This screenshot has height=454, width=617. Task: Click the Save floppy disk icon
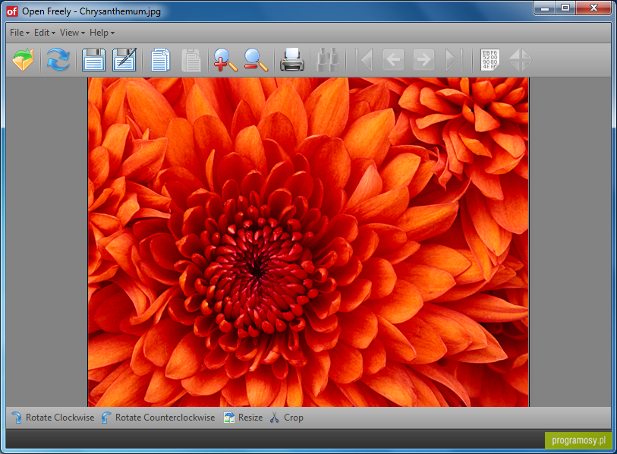pyautogui.click(x=93, y=59)
